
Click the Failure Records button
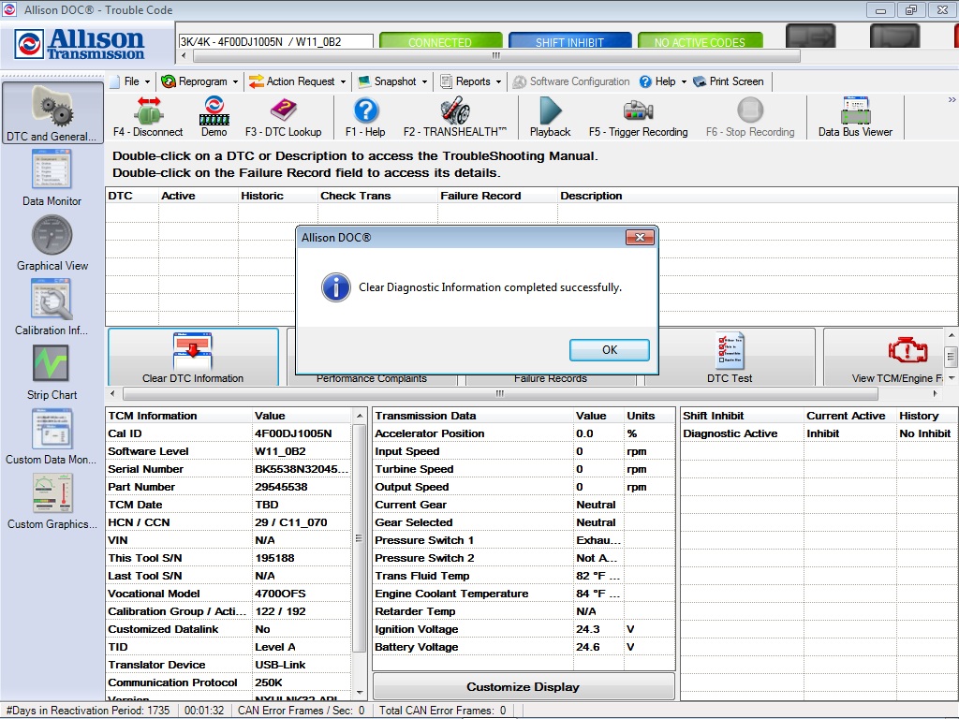click(551, 378)
